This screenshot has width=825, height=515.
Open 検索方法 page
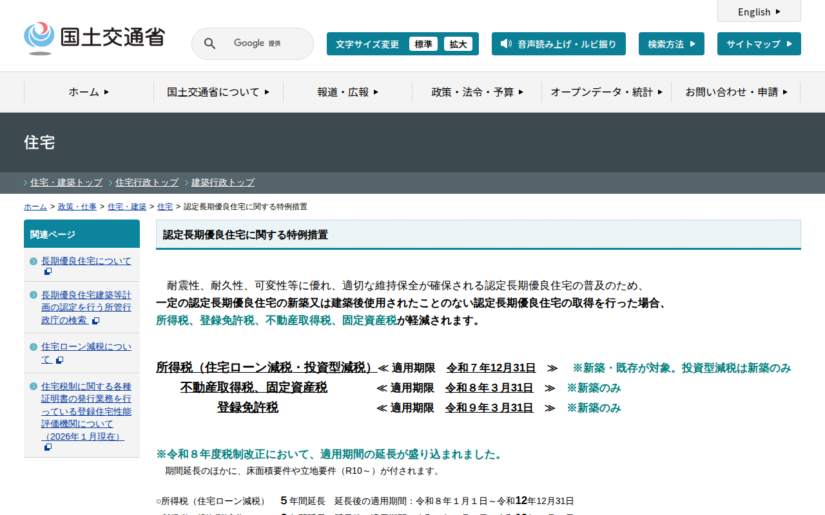coord(672,44)
